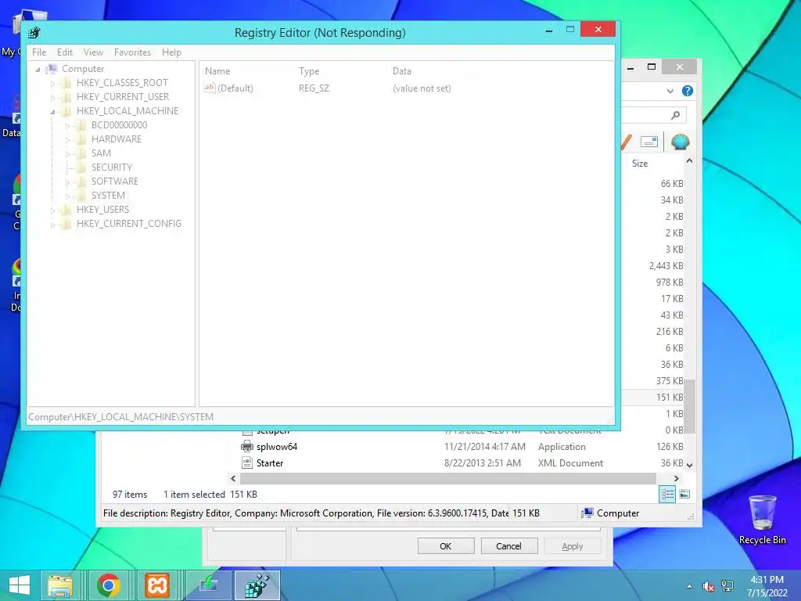
Task: Minimize the Explorer window
Action: click(x=631, y=67)
